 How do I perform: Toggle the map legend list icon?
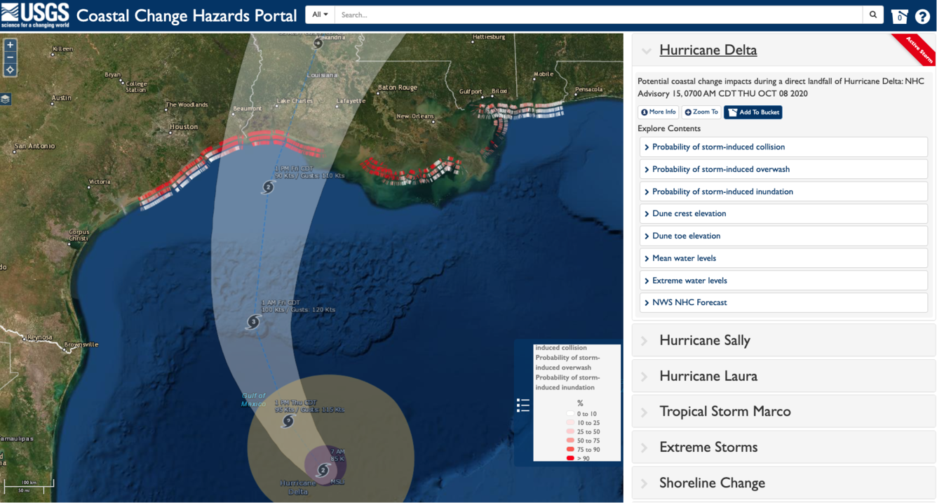tap(523, 405)
